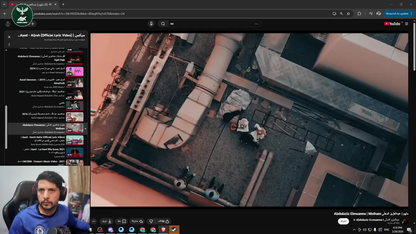Click the voice search microphone icon
The image size is (416, 234).
click(x=151, y=24)
